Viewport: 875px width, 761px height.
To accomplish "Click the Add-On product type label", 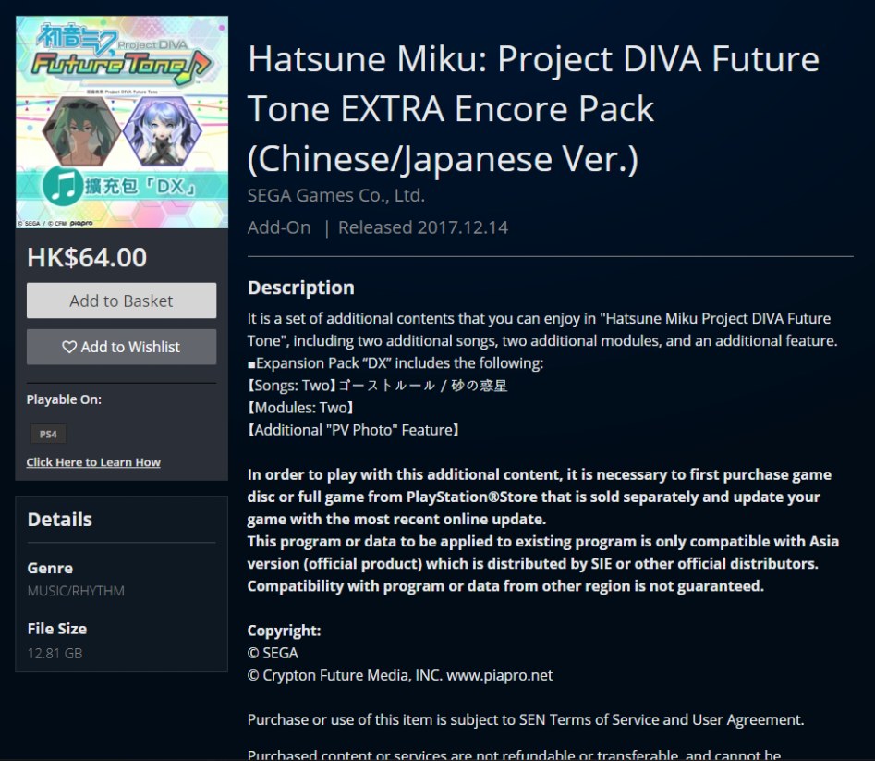I will [279, 227].
